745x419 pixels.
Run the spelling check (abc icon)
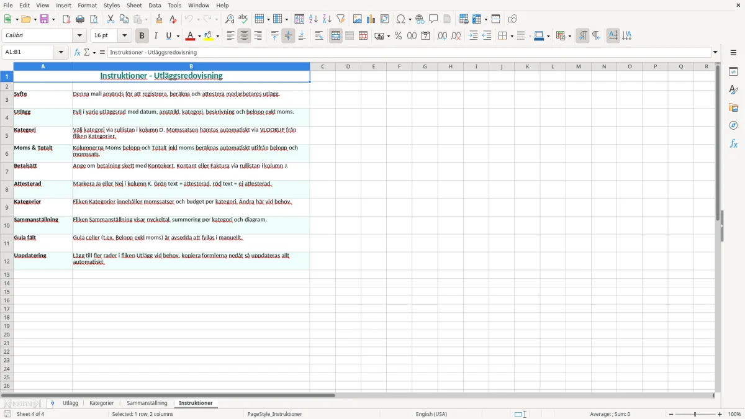click(x=243, y=19)
